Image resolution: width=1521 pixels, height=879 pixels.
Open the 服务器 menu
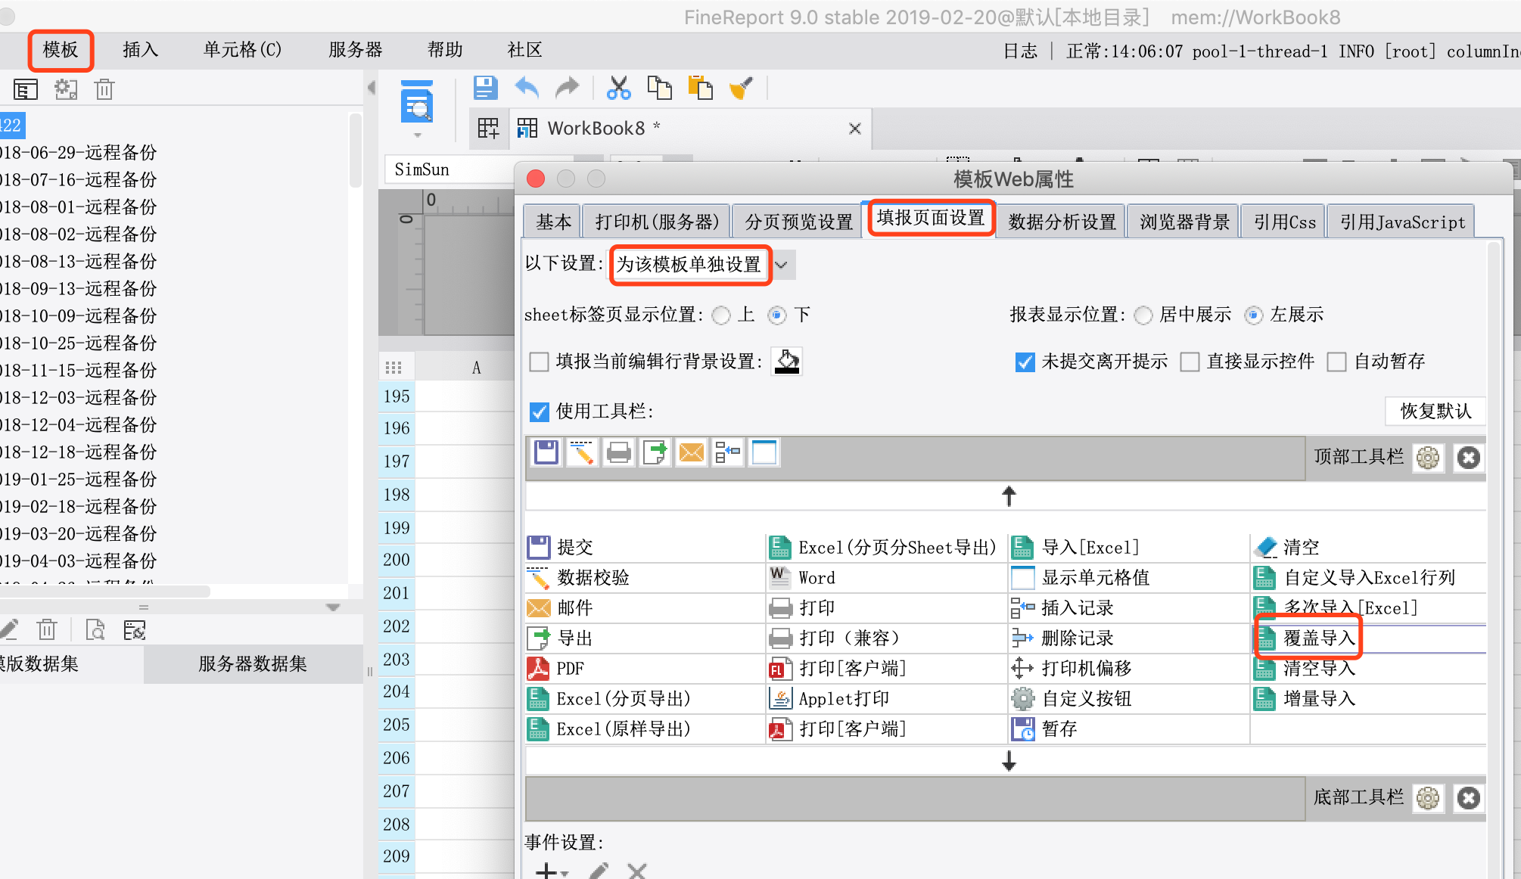coord(355,50)
